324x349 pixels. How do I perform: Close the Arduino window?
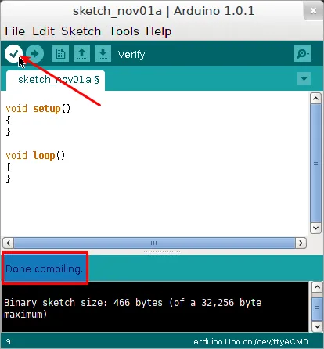(313, 11)
